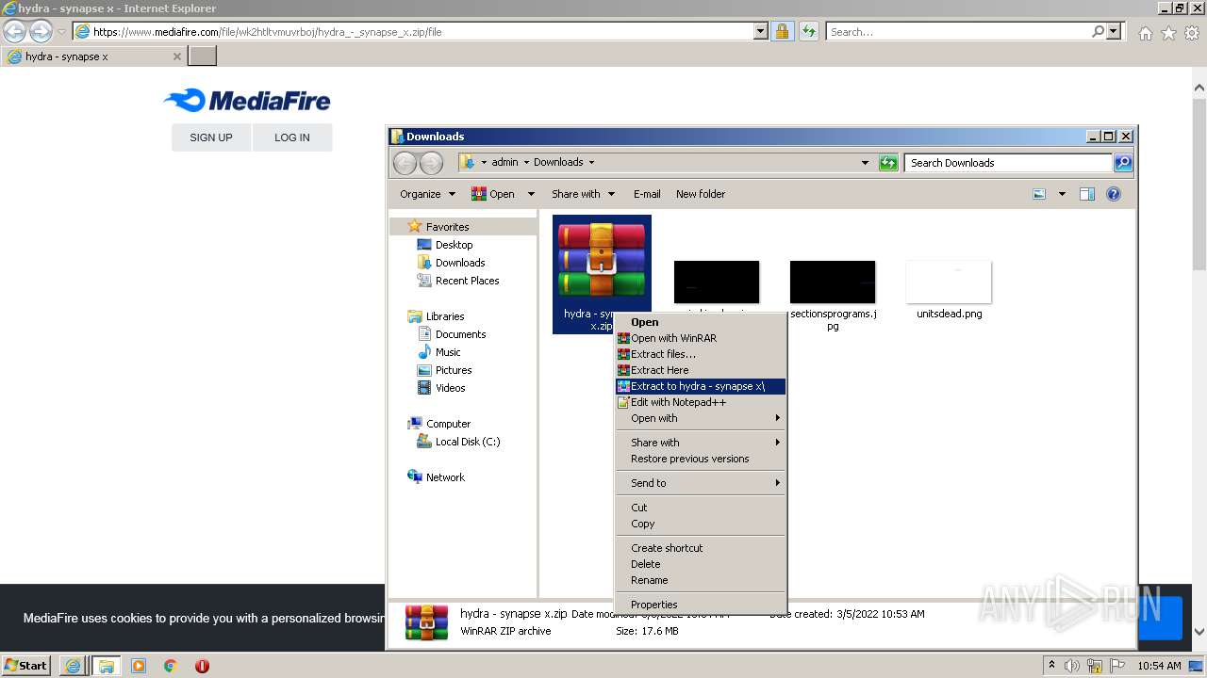The width and height of the screenshot is (1207, 678).
Task: Click Internet Explorer back button
Action: (14, 31)
